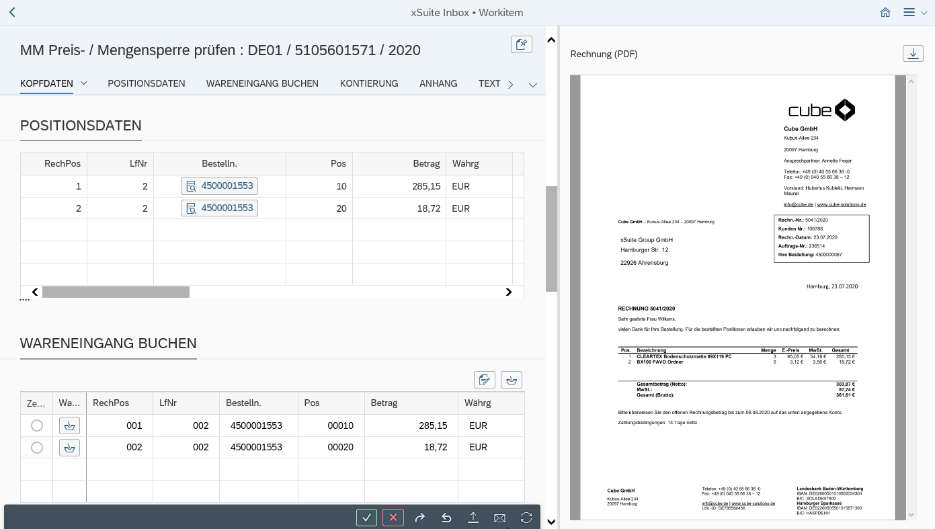Select radio button for RechPos 001 row

[x=37, y=425]
